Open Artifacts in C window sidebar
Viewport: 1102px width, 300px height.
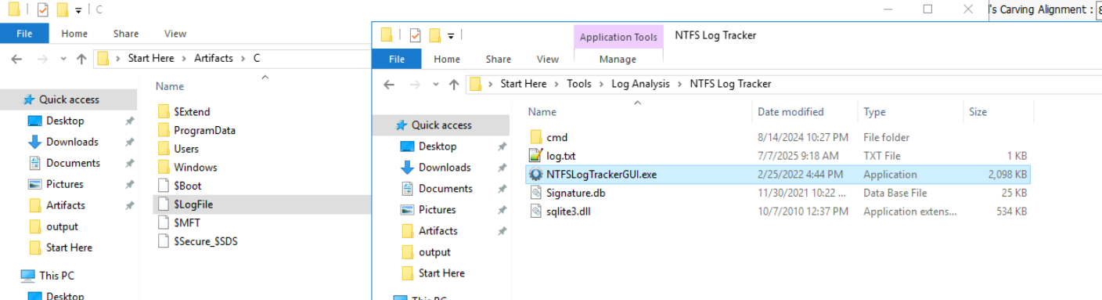(66, 205)
